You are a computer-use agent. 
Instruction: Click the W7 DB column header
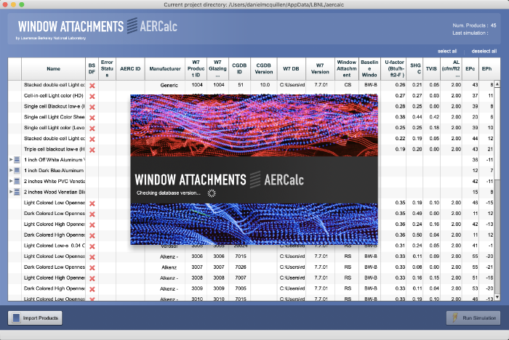(x=291, y=69)
